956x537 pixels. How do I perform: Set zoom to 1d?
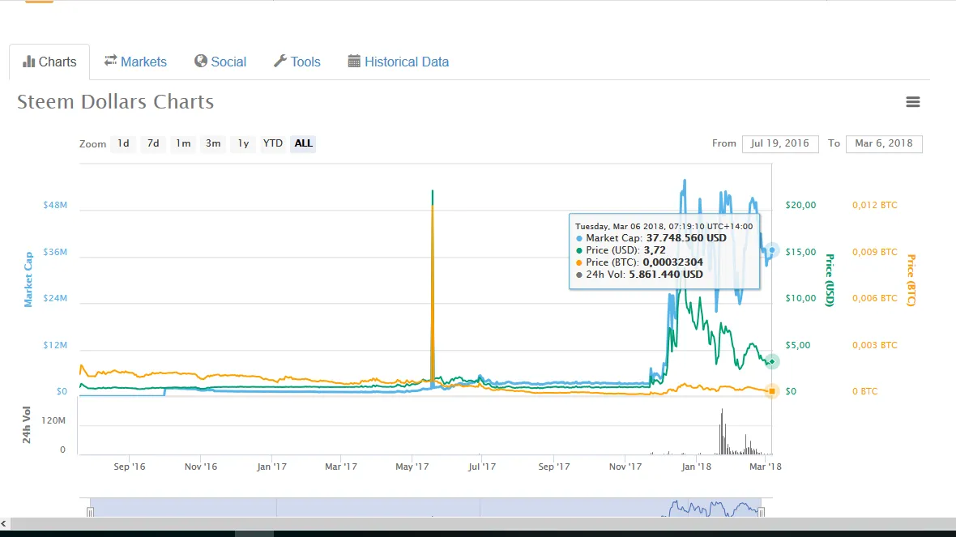(123, 143)
